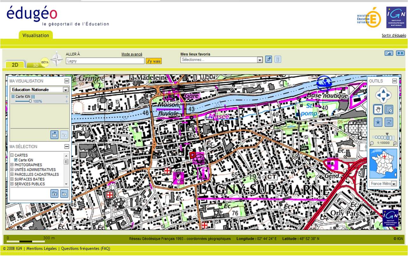Click the Education Nationale ministry logo
Viewport: 408px width, 256px height.
click(x=369, y=17)
